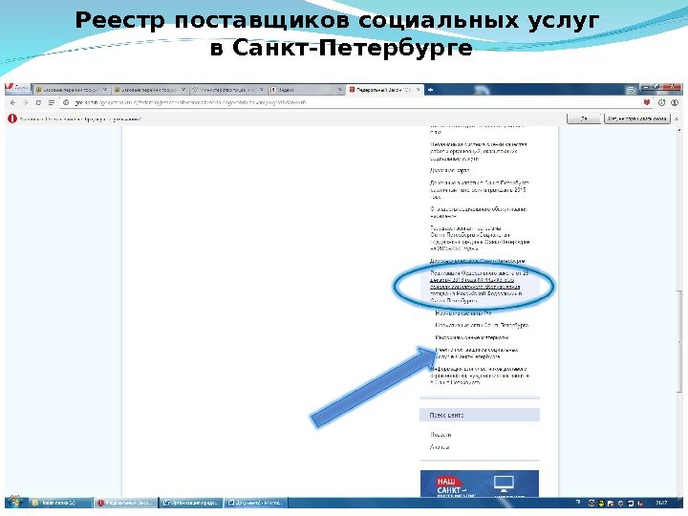Screen dimensions: 688x516
Task: Switch to the Министерство труда tab
Action: 227,90
